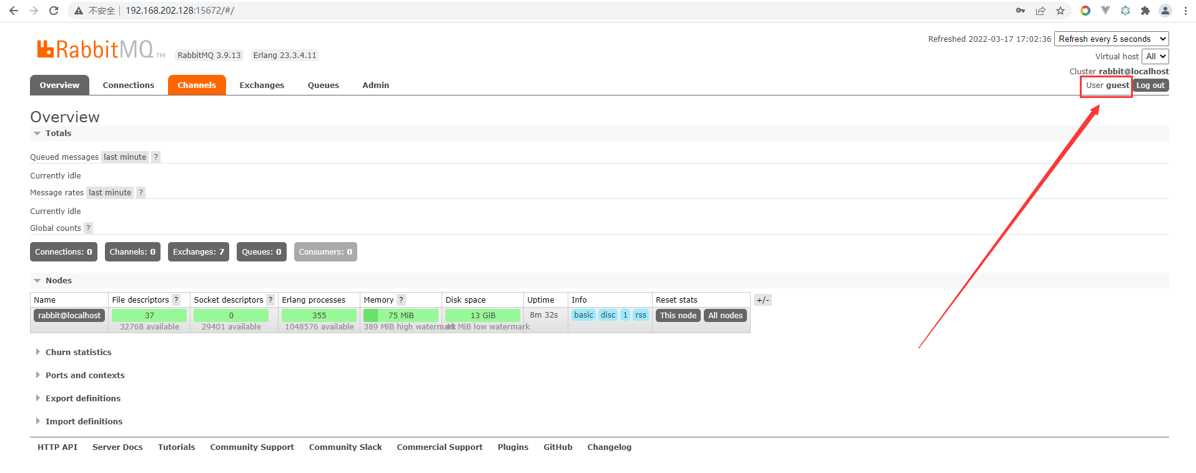Click the Disk space 13 GiB bar

483,316
